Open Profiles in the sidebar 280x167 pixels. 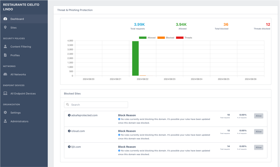pos(24,55)
